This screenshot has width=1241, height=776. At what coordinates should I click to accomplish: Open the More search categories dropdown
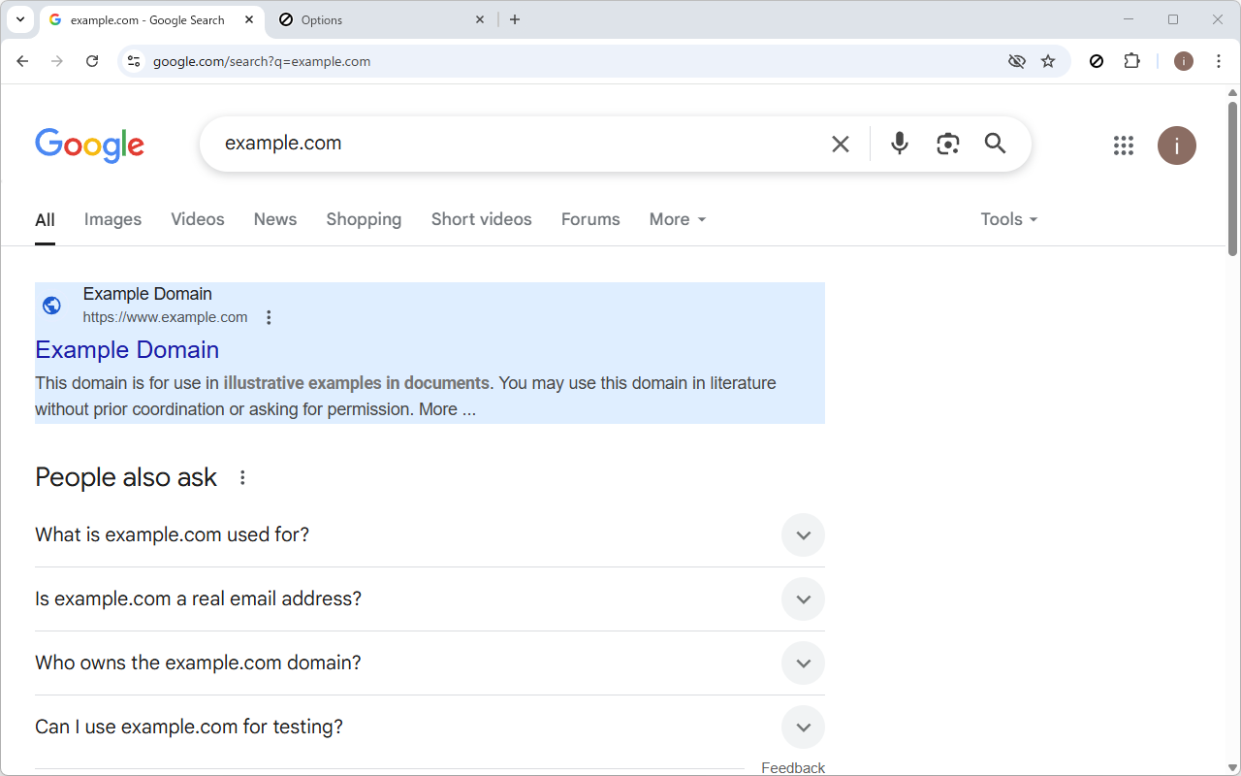pos(677,219)
